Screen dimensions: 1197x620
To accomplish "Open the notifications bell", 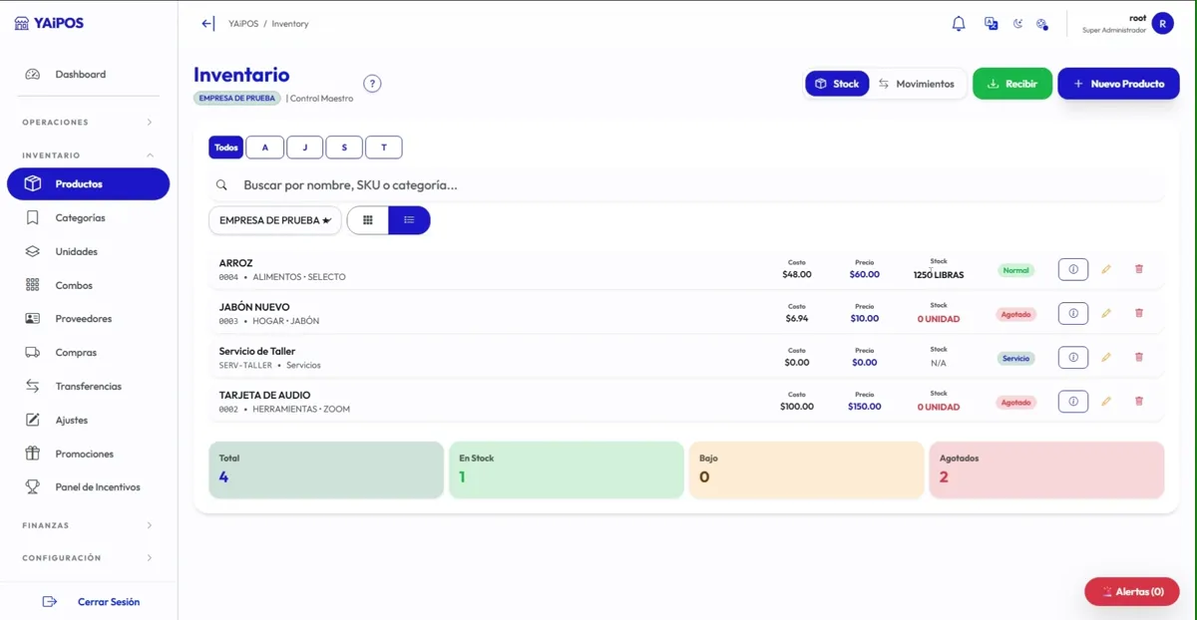I will [x=959, y=24].
